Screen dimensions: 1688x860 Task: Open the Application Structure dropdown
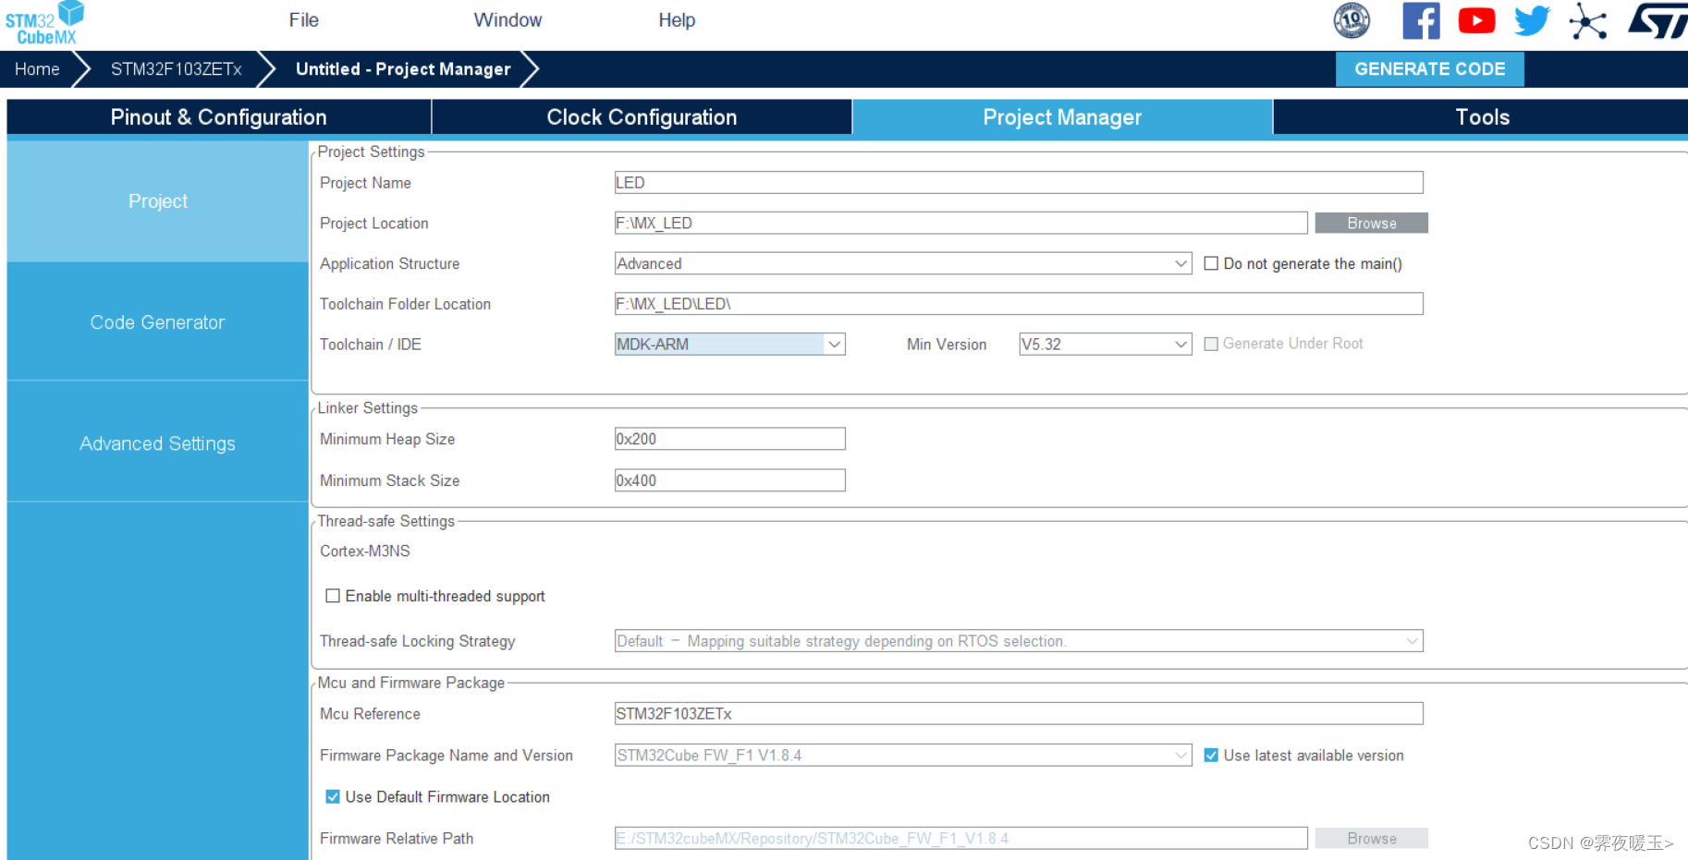click(x=903, y=264)
